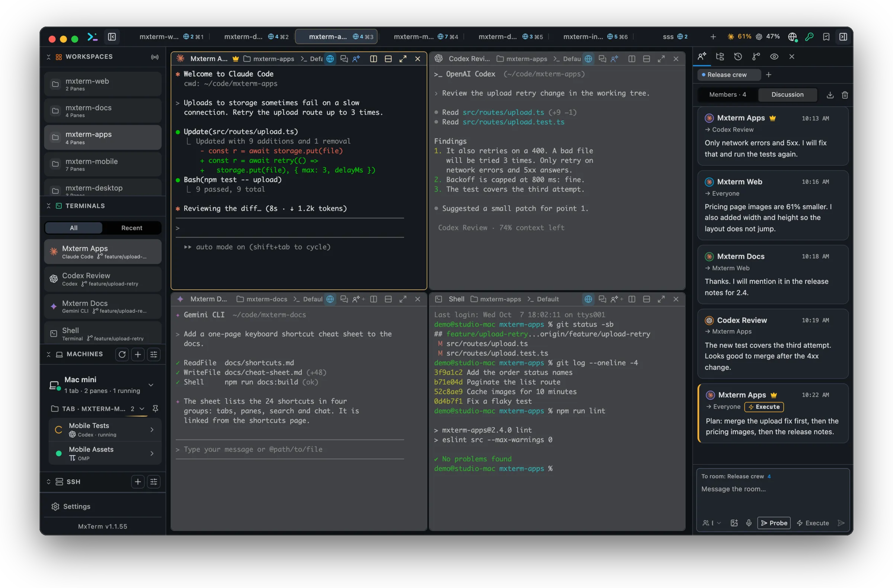
Task: Toggle the right sidebar panel
Action: coord(843,37)
